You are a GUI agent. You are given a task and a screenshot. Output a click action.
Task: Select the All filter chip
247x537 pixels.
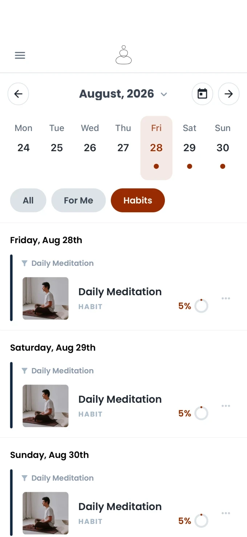point(28,200)
